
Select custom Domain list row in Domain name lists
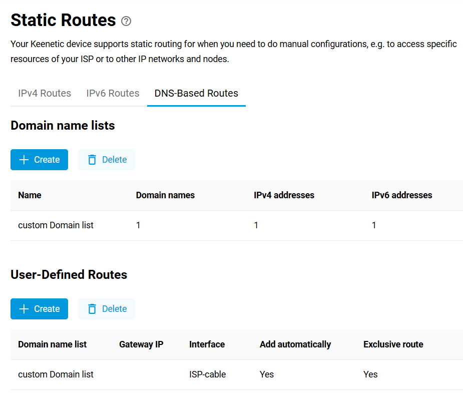tap(56, 225)
